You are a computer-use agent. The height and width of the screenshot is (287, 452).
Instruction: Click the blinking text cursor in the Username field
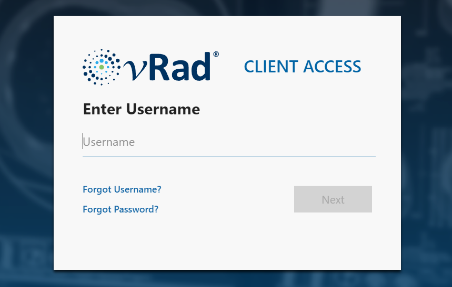tap(83, 141)
